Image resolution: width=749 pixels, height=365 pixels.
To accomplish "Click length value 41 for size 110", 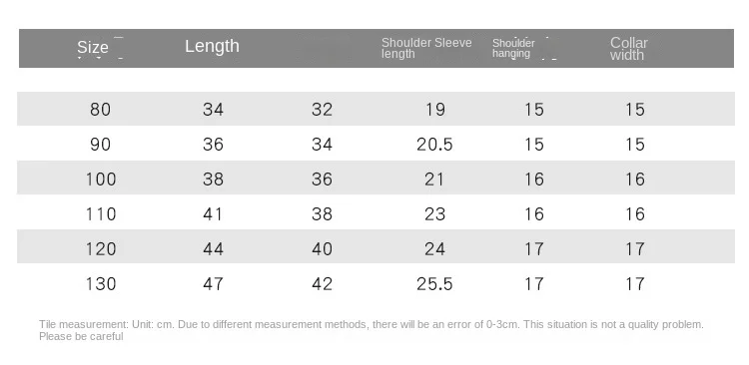I will [x=213, y=214].
